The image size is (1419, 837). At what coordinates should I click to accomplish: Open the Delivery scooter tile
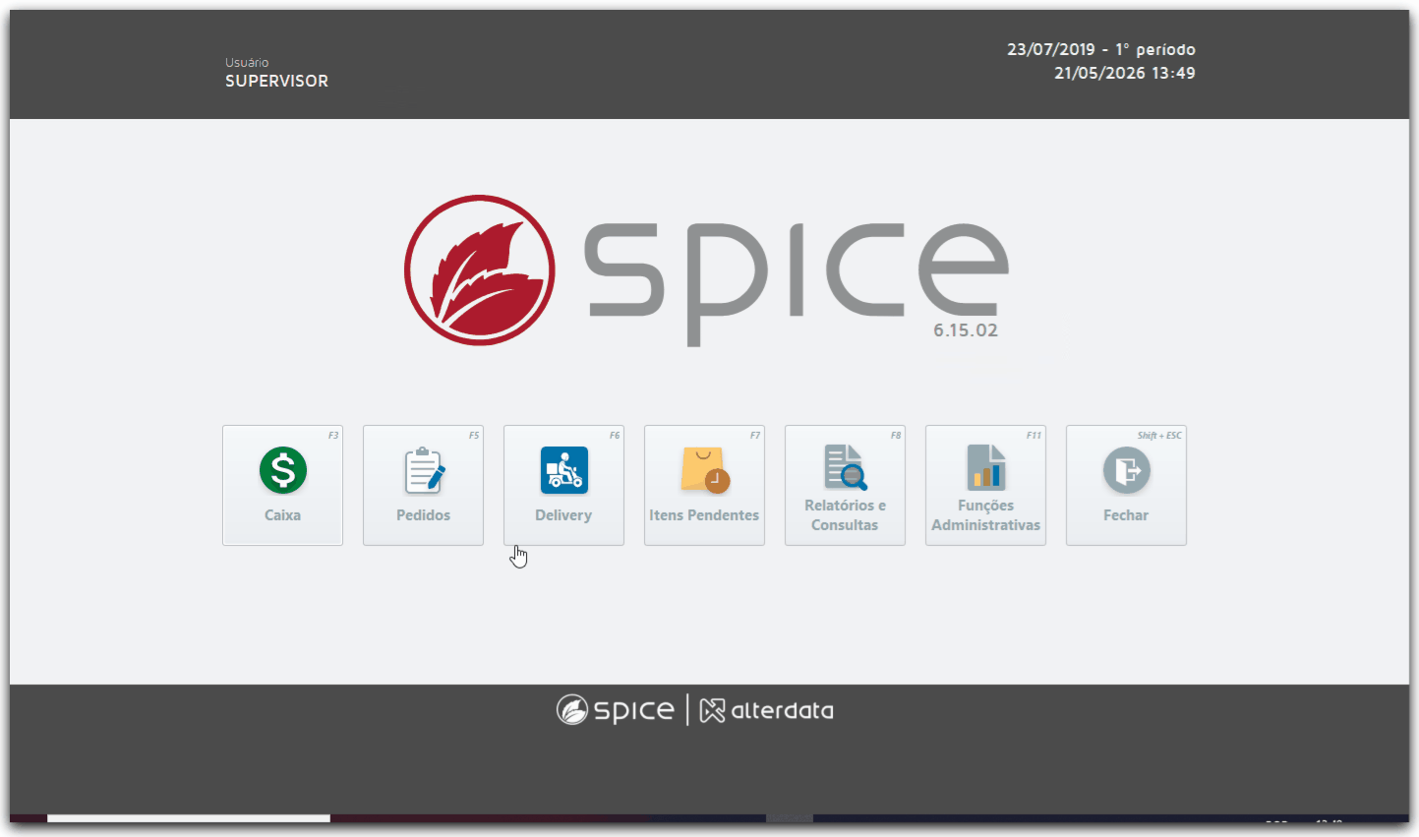(563, 485)
